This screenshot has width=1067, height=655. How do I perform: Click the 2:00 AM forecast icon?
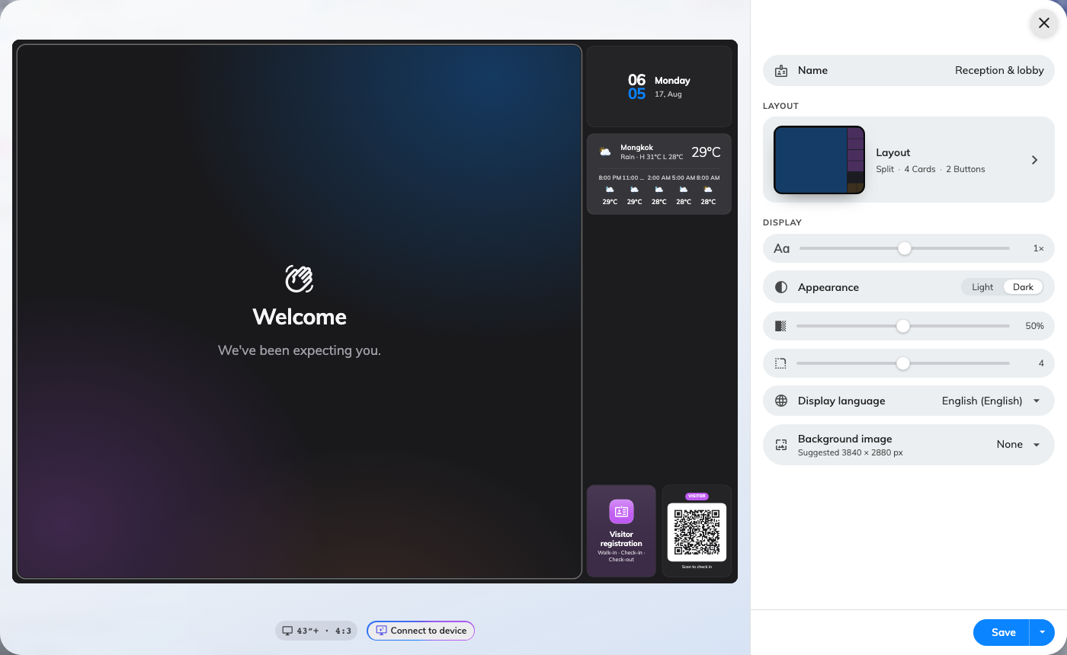pyautogui.click(x=658, y=189)
